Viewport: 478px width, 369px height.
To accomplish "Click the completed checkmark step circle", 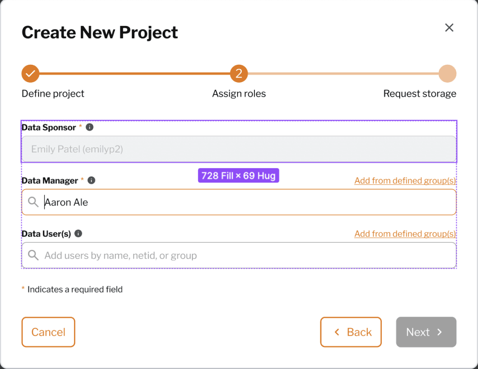I will pyautogui.click(x=31, y=73).
